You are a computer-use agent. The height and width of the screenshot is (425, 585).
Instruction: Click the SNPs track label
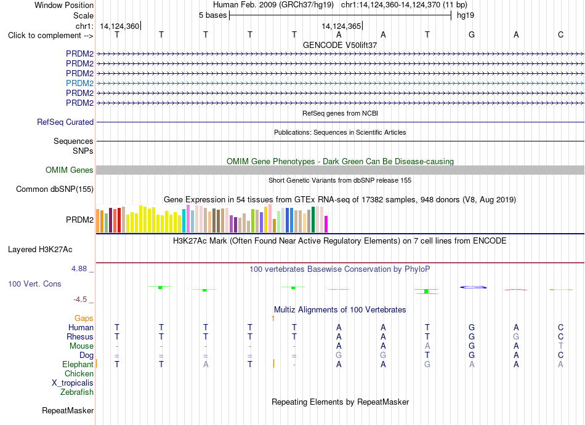pyautogui.click(x=83, y=151)
